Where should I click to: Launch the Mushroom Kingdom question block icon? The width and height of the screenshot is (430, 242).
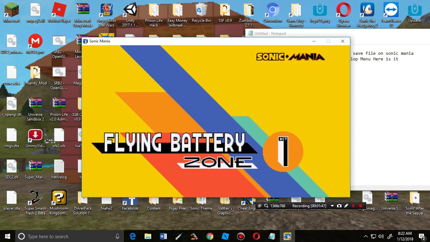[x=59, y=202]
